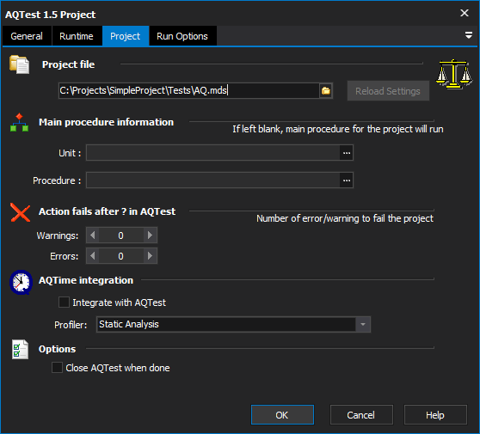Expand the Profiler dropdown arrow
Image resolution: width=480 pixels, height=434 pixels.
tap(363, 324)
